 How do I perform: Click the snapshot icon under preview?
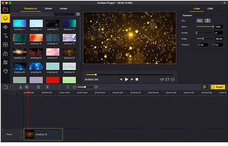(167, 80)
